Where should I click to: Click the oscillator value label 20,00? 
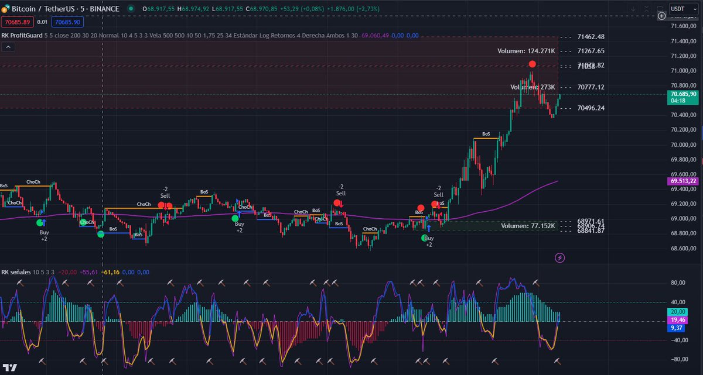[x=677, y=312]
